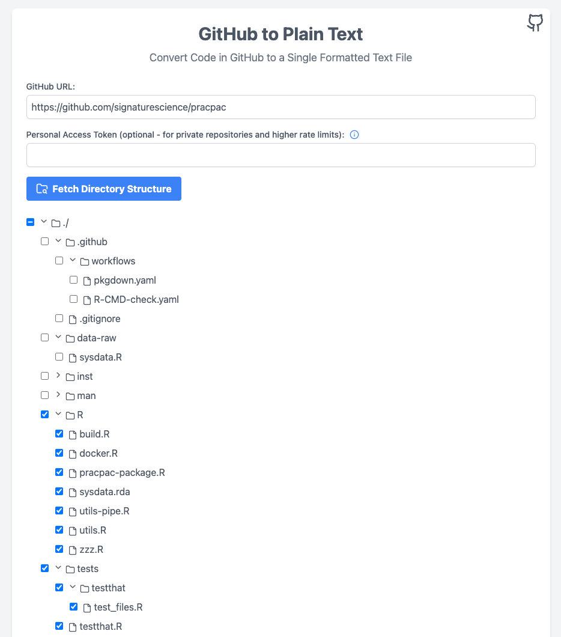Click the folder icon beside testthat

pos(84,588)
